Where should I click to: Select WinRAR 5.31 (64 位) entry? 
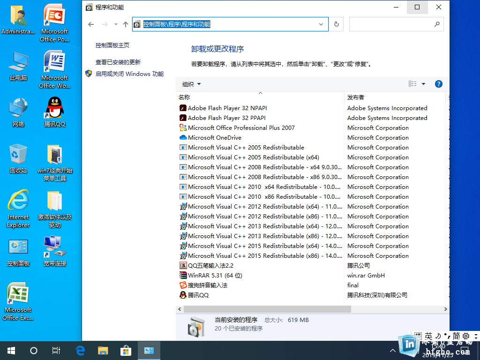(215, 276)
